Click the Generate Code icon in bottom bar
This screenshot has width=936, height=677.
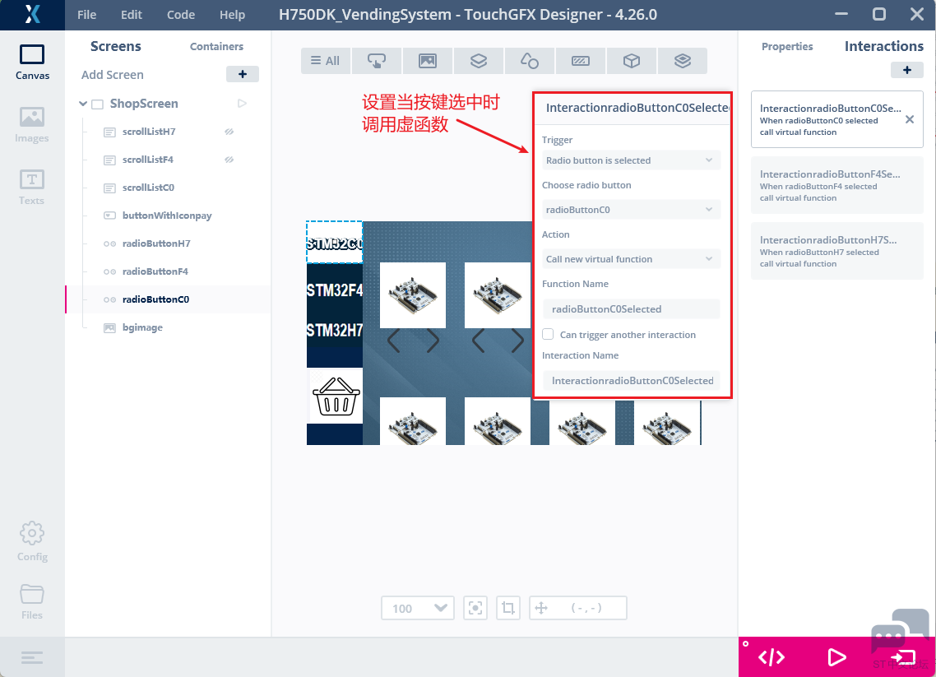click(771, 657)
